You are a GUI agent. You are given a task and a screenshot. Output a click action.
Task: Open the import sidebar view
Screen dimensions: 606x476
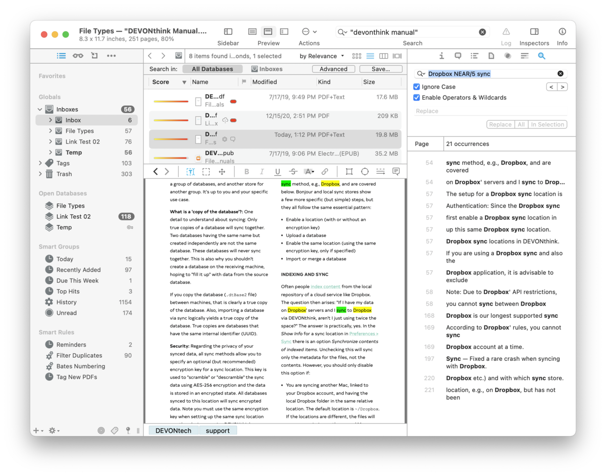(x=94, y=56)
